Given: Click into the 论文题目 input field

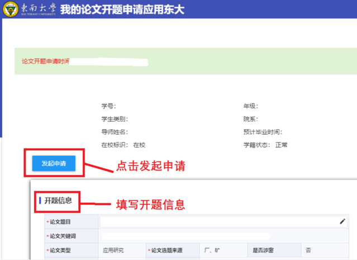Looking at the screenshot, I should coord(218,222).
